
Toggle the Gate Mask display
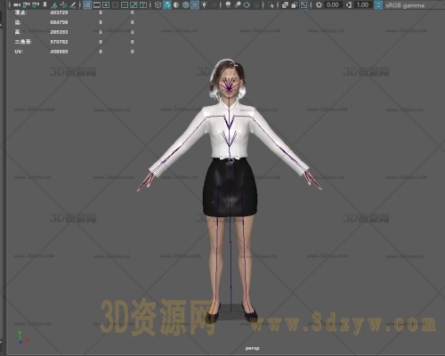coord(115,4)
